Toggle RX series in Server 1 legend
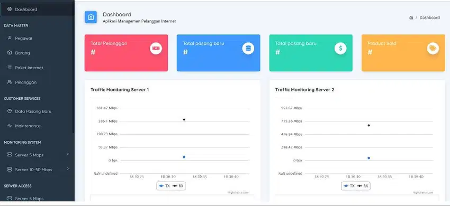 tap(178, 186)
